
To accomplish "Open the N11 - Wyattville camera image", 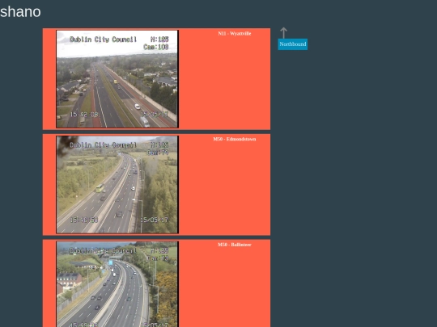I will tap(117, 79).
